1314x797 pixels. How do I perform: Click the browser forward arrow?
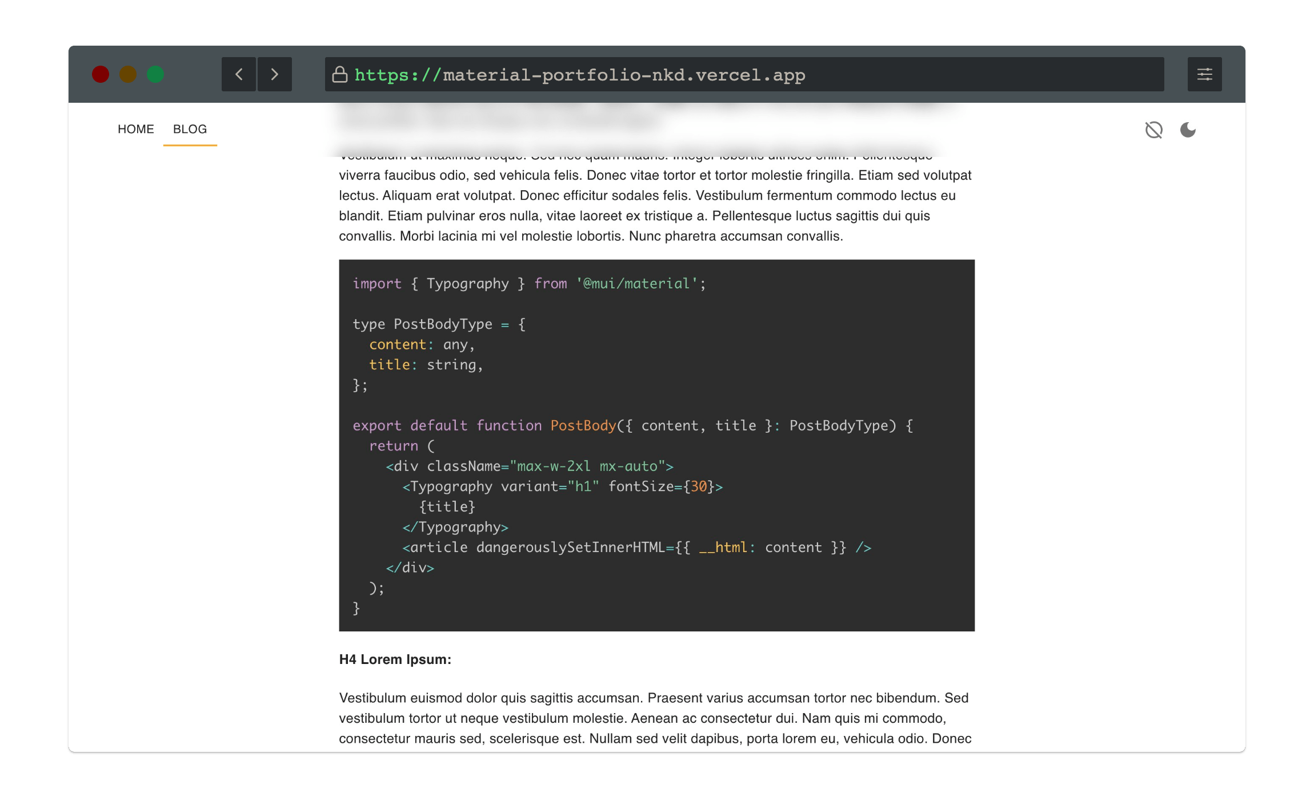[275, 74]
